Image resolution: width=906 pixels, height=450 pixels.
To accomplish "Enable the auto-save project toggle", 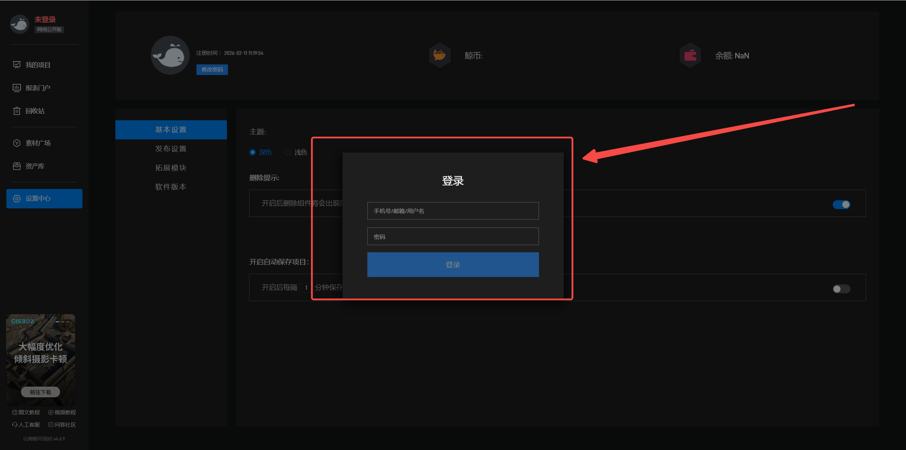I will (x=841, y=289).
